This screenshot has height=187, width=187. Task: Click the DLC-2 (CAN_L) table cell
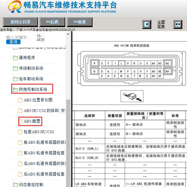(x=90, y=148)
